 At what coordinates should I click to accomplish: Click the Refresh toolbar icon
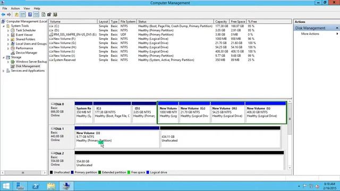(44, 14)
